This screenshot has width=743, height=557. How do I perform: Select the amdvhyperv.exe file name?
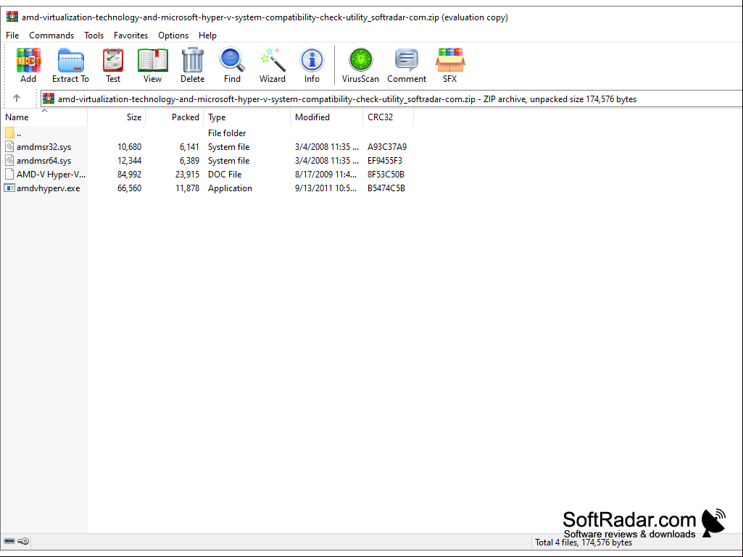click(x=49, y=188)
